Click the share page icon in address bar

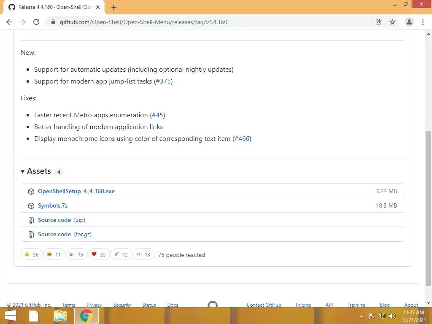click(378, 22)
